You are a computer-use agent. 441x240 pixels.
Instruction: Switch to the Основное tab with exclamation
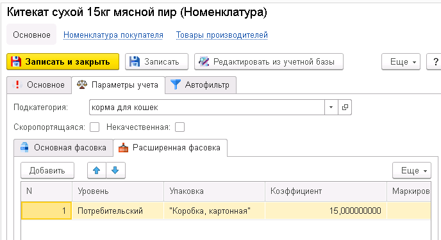click(x=39, y=84)
